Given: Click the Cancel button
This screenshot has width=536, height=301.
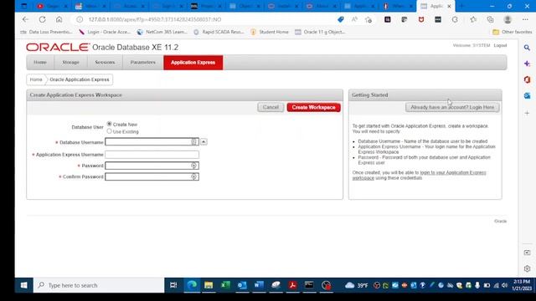Looking at the screenshot, I should click(x=271, y=107).
